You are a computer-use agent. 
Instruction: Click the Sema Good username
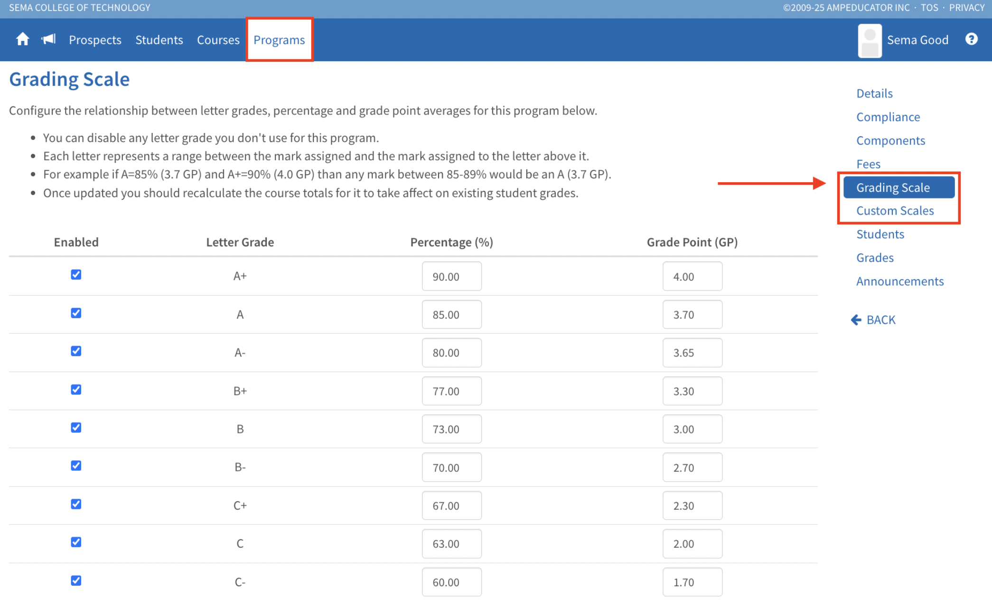[917, 40]
